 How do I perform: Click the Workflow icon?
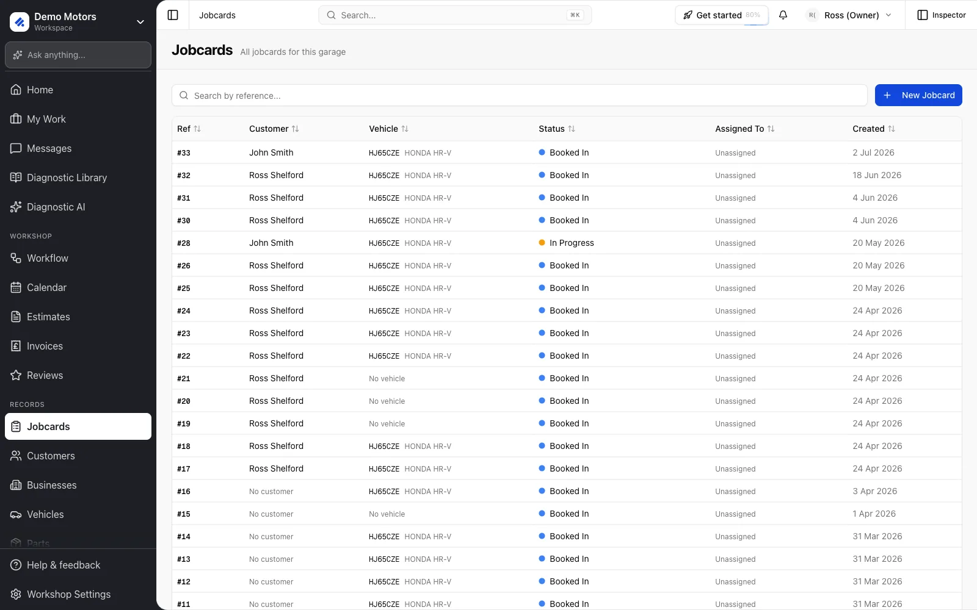[16, 258]
